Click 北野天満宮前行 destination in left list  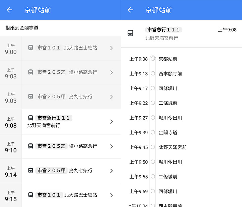pyautogui.click(x=44, y=125)
